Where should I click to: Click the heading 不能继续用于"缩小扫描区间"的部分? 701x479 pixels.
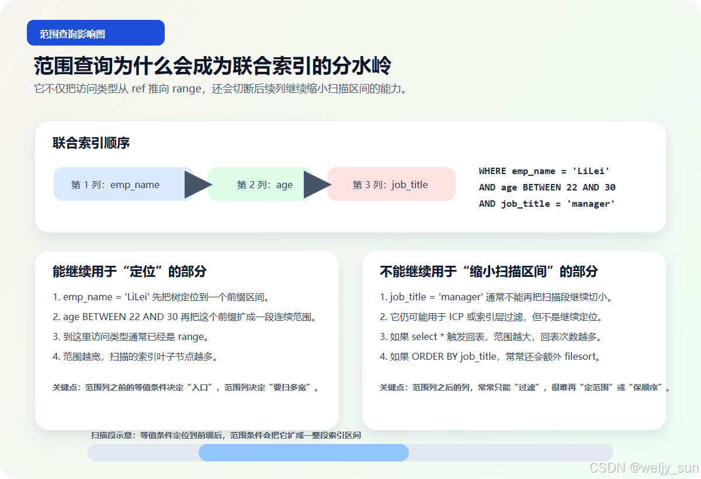489,272
